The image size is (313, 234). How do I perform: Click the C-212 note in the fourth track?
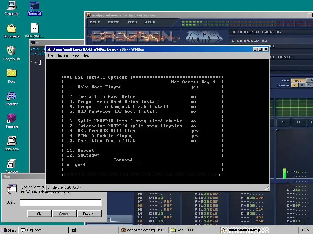pyautogui.click(x=294, y=172)
